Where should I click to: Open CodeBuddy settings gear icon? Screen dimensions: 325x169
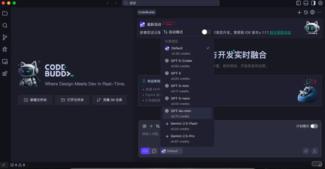(x=312, y=12)
